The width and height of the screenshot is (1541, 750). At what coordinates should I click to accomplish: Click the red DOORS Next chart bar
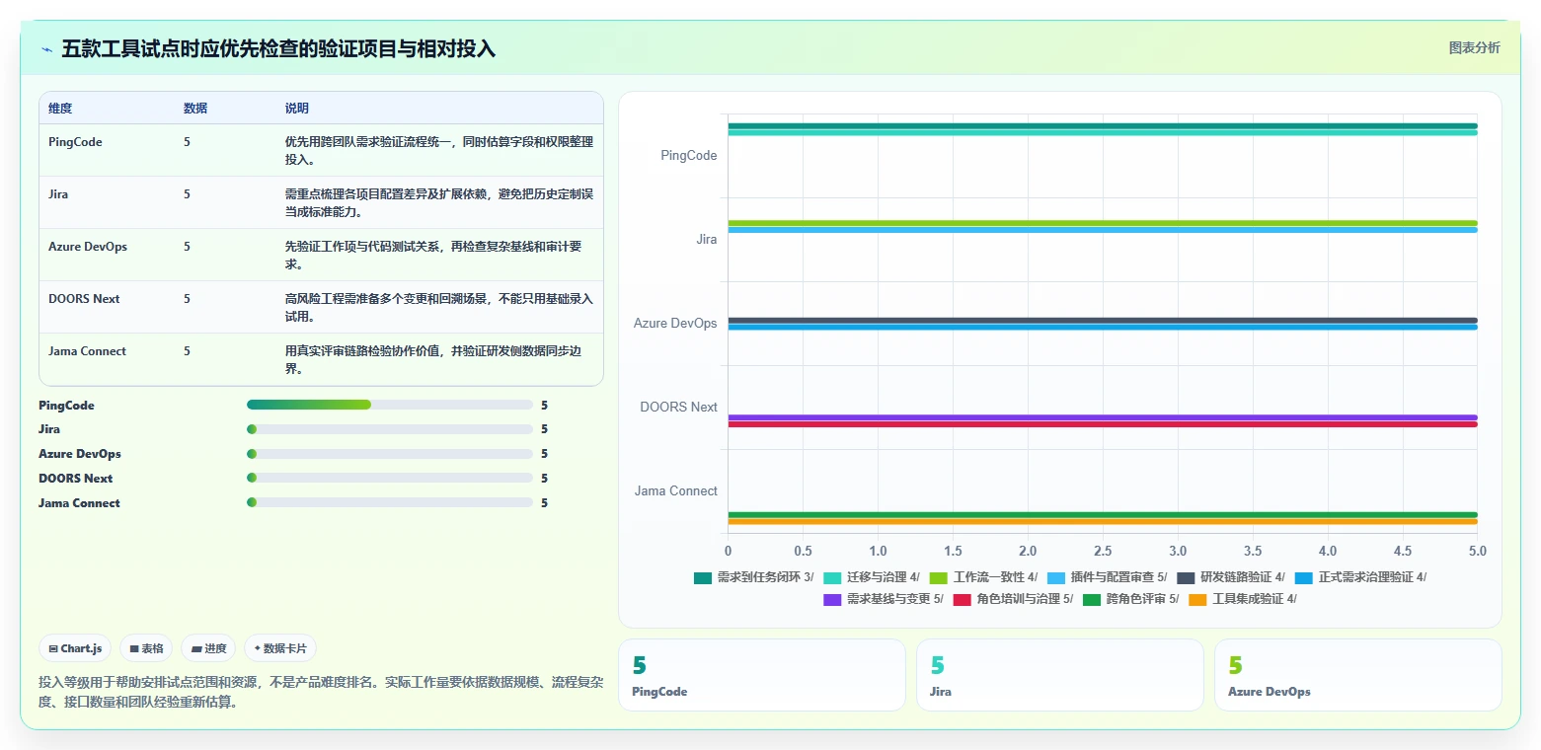point(1103,424)
